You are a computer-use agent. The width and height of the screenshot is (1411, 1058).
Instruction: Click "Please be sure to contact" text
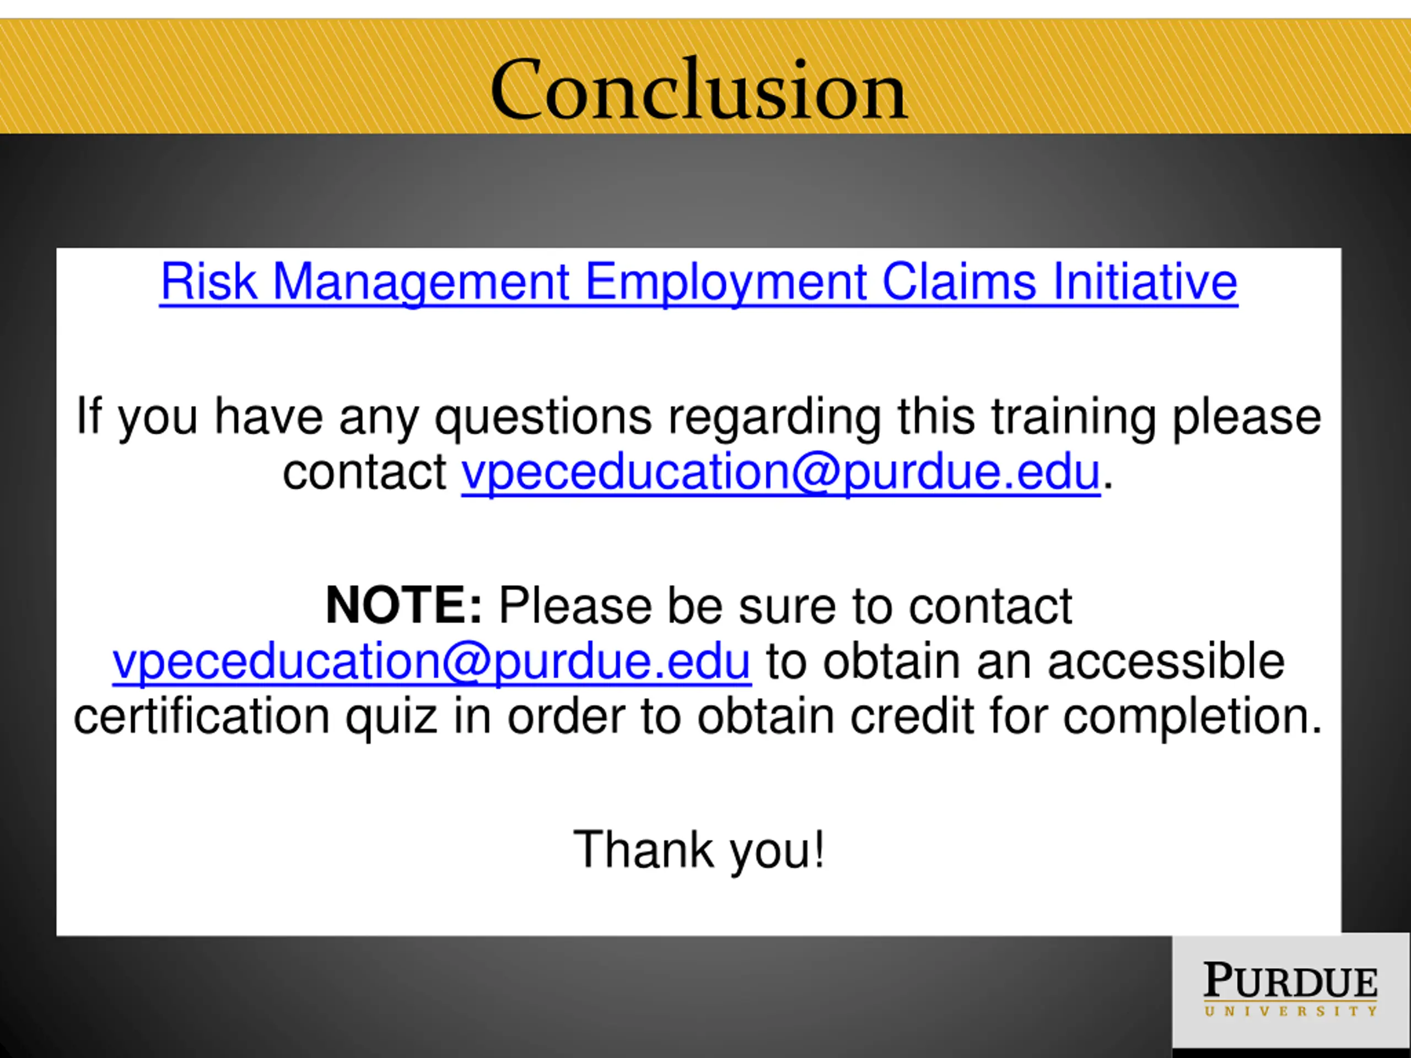click(x=785, y=605)
